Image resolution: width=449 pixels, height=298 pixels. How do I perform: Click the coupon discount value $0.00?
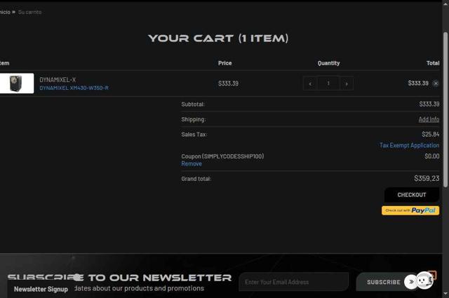pos(432,156)
